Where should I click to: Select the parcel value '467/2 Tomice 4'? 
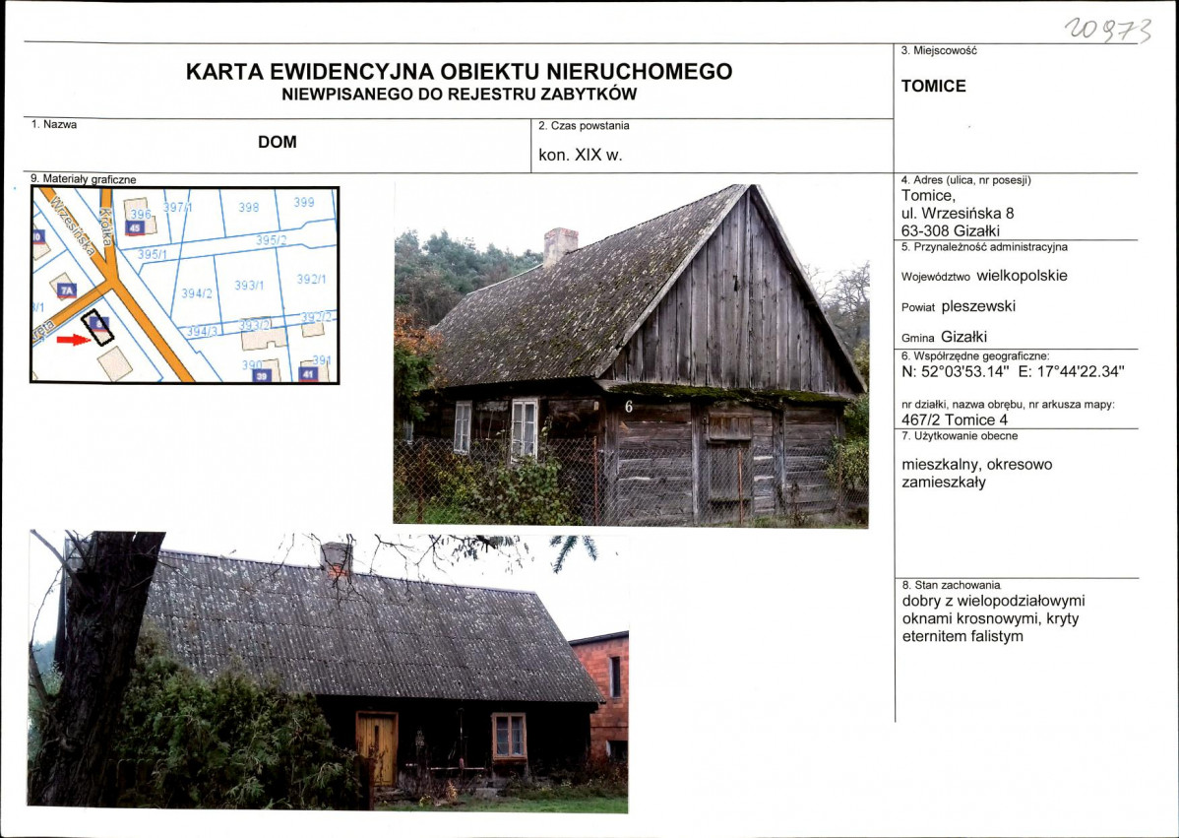pos(955,419)
